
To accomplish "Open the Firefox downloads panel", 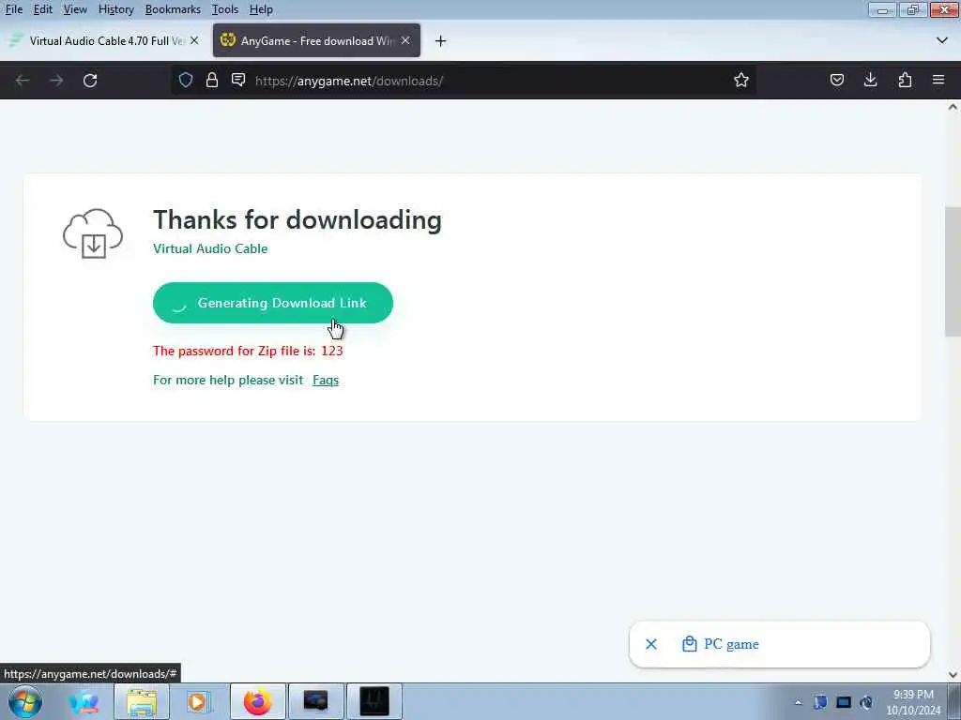I will point(870,81).
